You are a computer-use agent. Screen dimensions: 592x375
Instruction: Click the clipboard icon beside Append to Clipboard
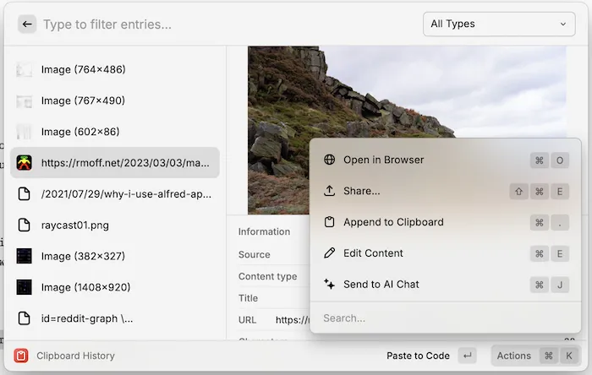click(330, 222)
